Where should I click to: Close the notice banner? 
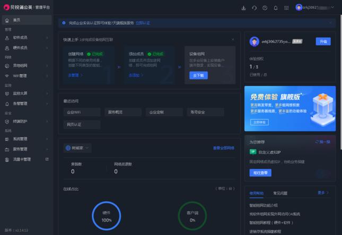tap(331, 23)
